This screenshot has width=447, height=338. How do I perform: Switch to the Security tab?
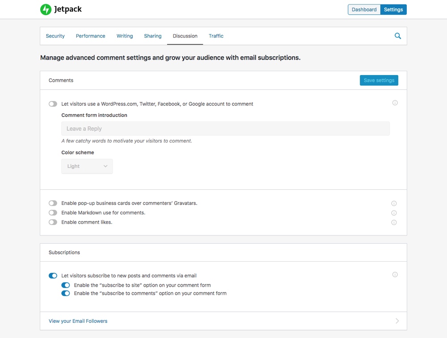[x=55, y=36]
